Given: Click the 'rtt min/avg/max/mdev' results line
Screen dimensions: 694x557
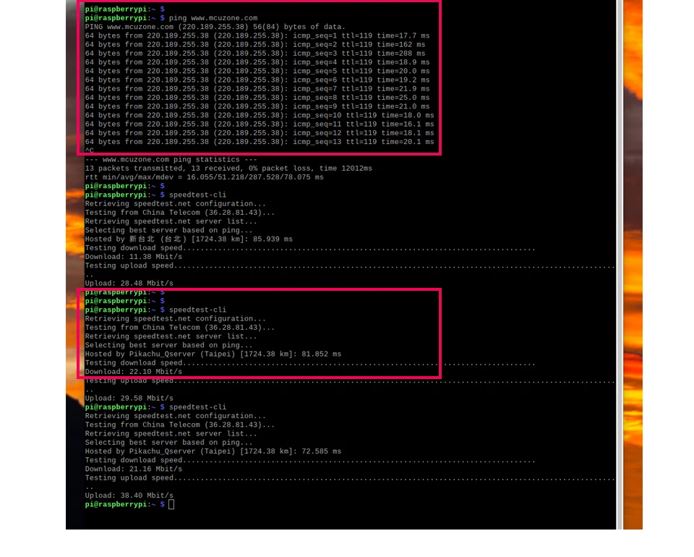Looking at the screenshot, I should [204, 177].
